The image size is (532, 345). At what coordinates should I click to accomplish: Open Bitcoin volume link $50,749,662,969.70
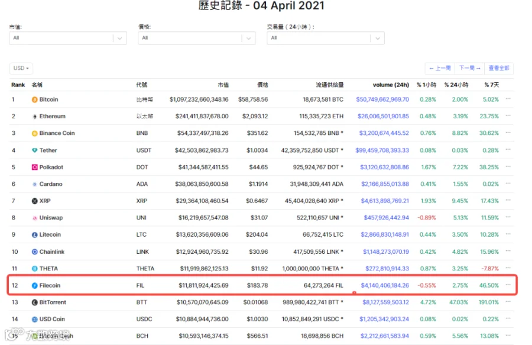(x=382, y=99)
